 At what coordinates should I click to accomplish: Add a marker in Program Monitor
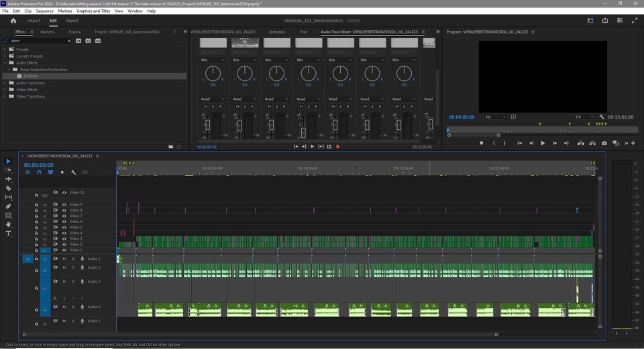pyautogui.click(x=481, y=143)
